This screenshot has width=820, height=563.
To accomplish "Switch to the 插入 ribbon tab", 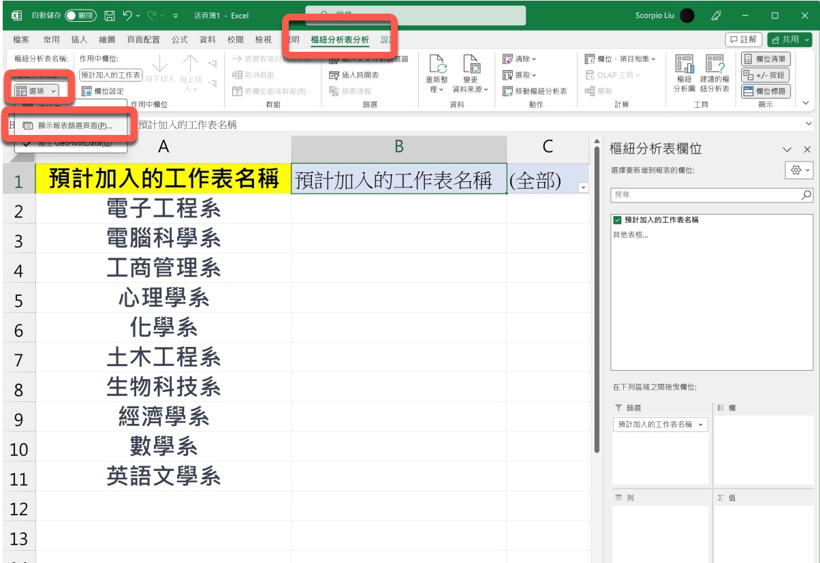I will pyautogui.click(x=80, y=40).
